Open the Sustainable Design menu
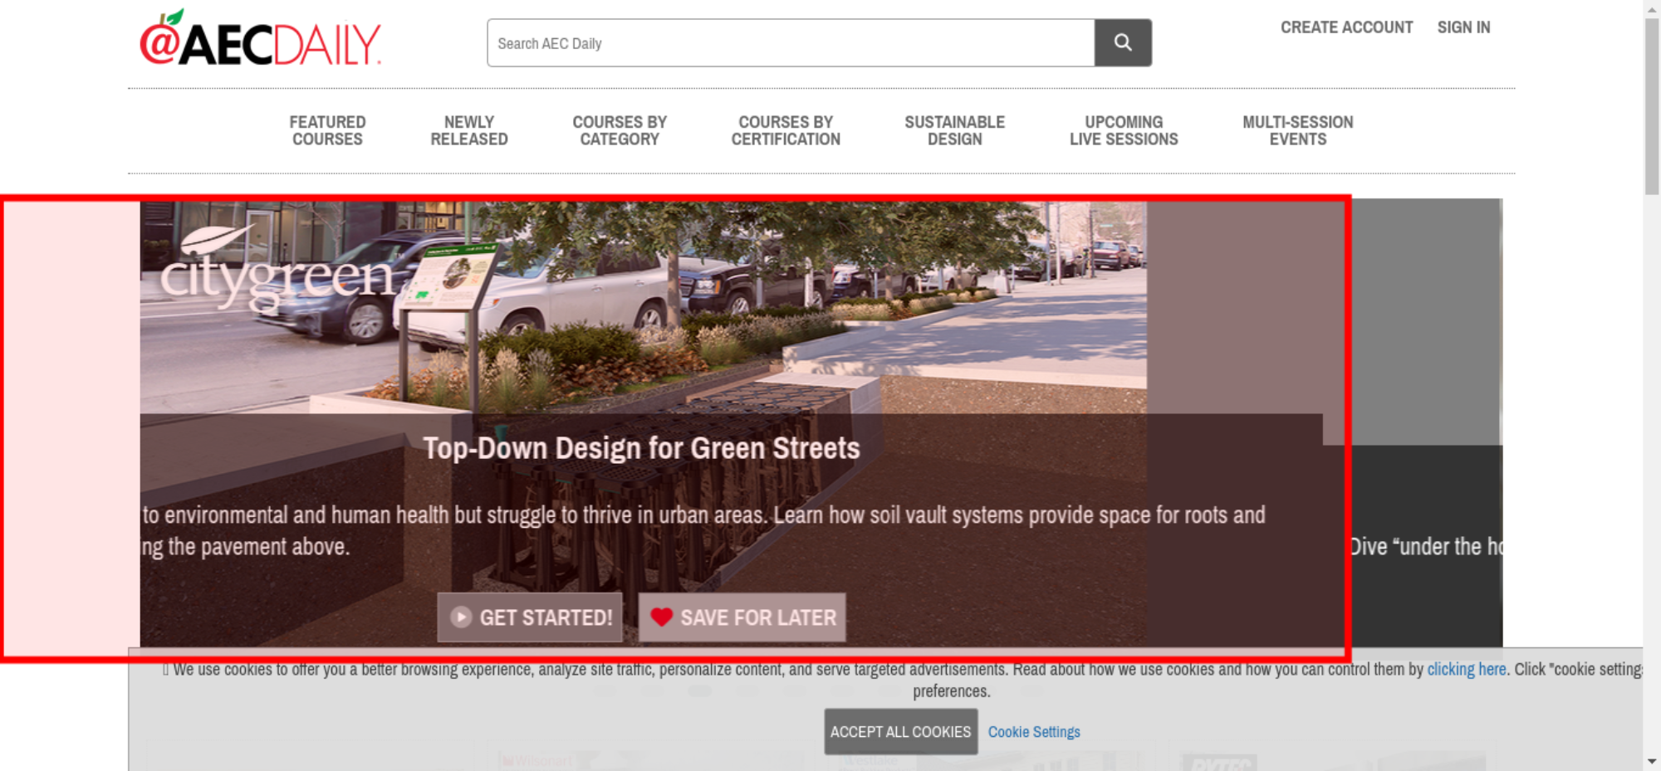Viewport: 1661px width, 771px height. (x=954, y=131)
